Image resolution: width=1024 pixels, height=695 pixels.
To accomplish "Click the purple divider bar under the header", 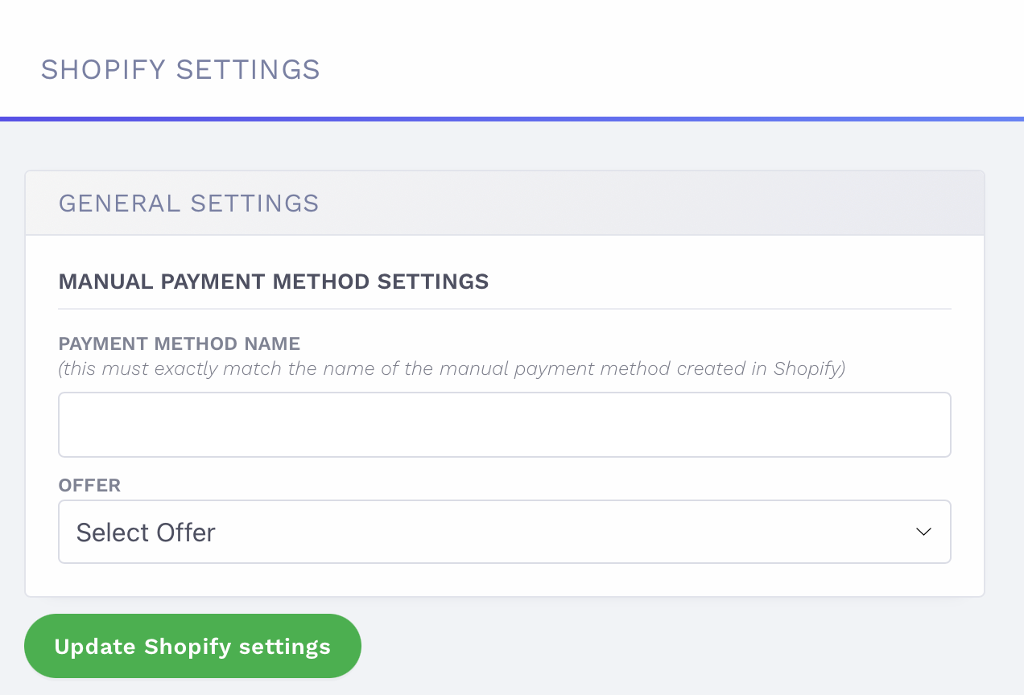I will pyautogui.click(x=512, y=117).
